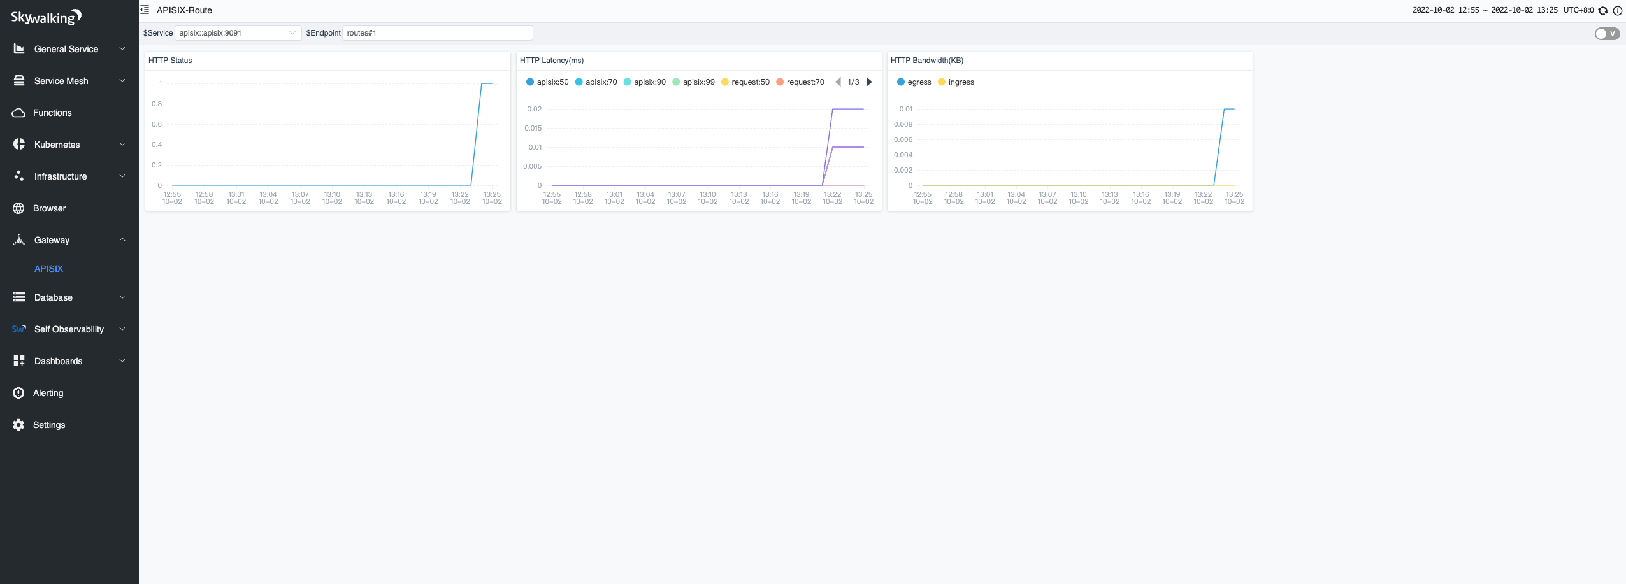The image size is (1626, 584).
Task: Click the 1/3 legend page indicator
Action: pyautogui.click(x=853, y=82)
